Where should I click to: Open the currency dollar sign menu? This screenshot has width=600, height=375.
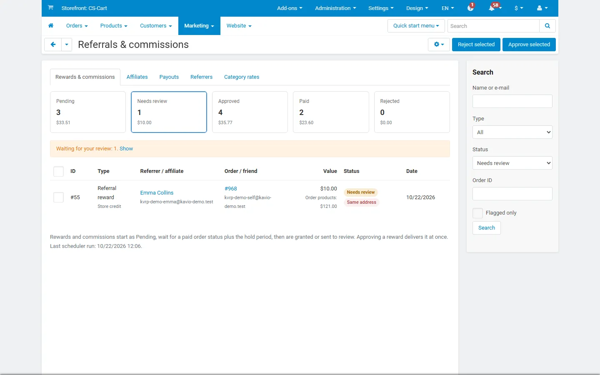point(519,8)
